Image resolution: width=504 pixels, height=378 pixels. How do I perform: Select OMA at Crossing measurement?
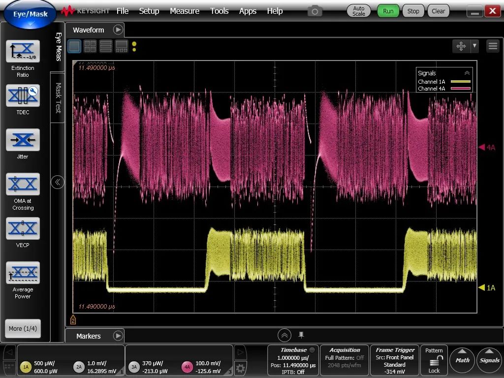23,184
